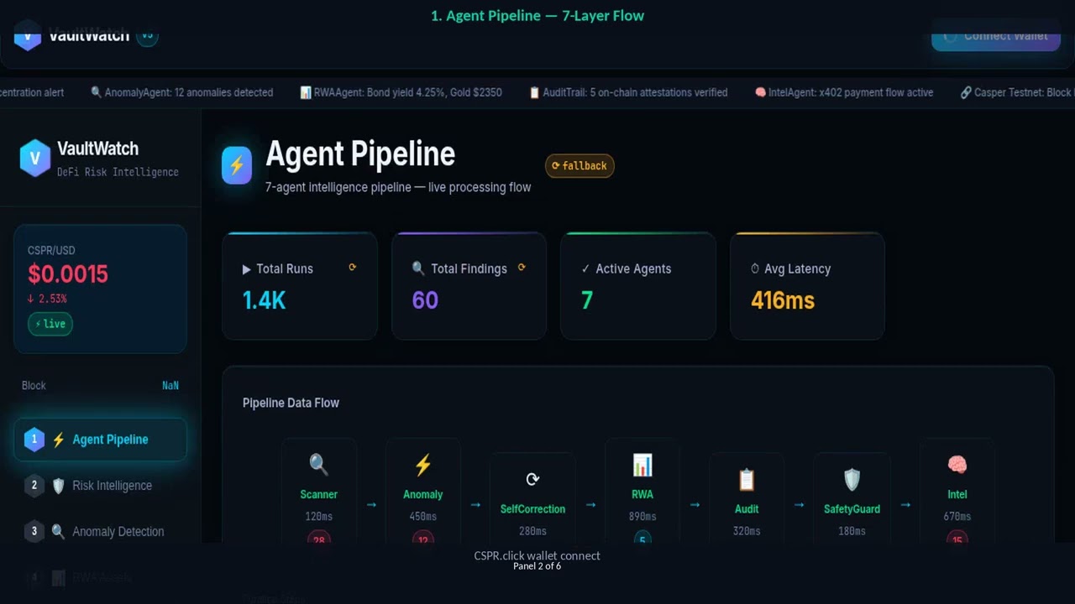The image size is (1075, 604).
Task: Click the Connect Wallet button
Action: click(x=996, y=35)
